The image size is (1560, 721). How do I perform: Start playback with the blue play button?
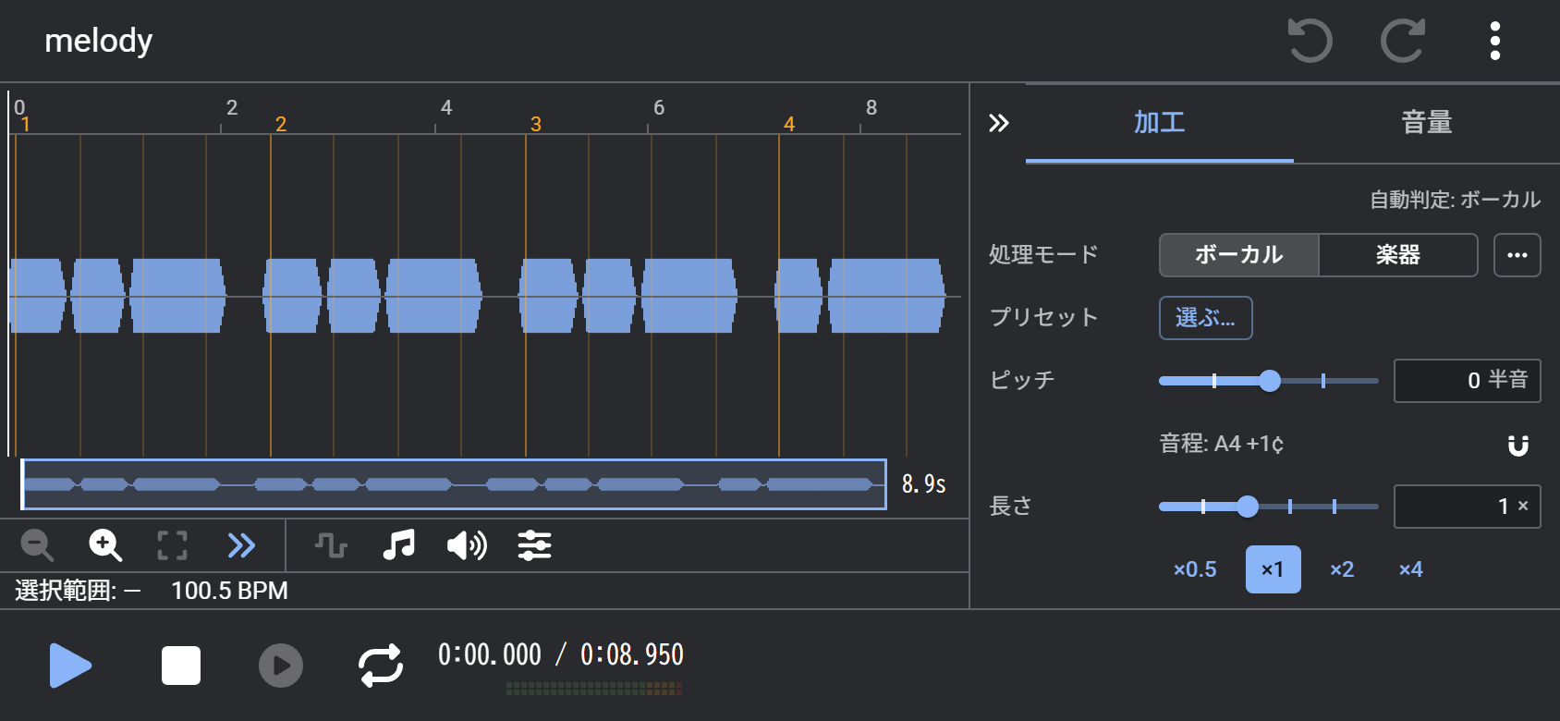click(70, 666)
